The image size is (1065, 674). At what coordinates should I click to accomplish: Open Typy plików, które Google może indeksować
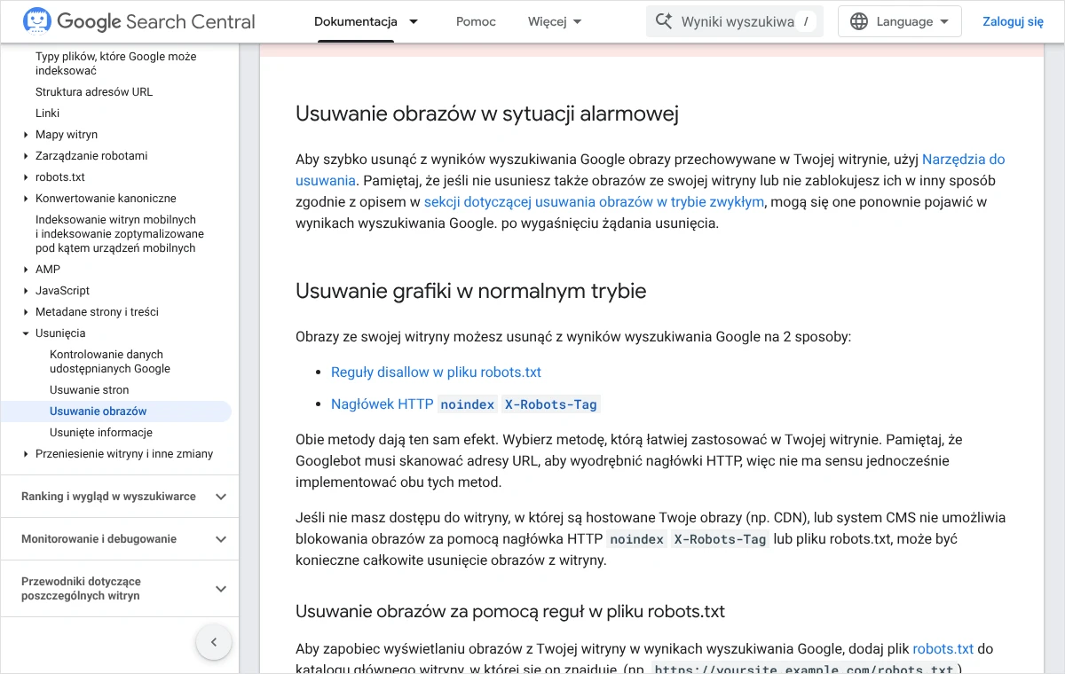pos(116,64)
